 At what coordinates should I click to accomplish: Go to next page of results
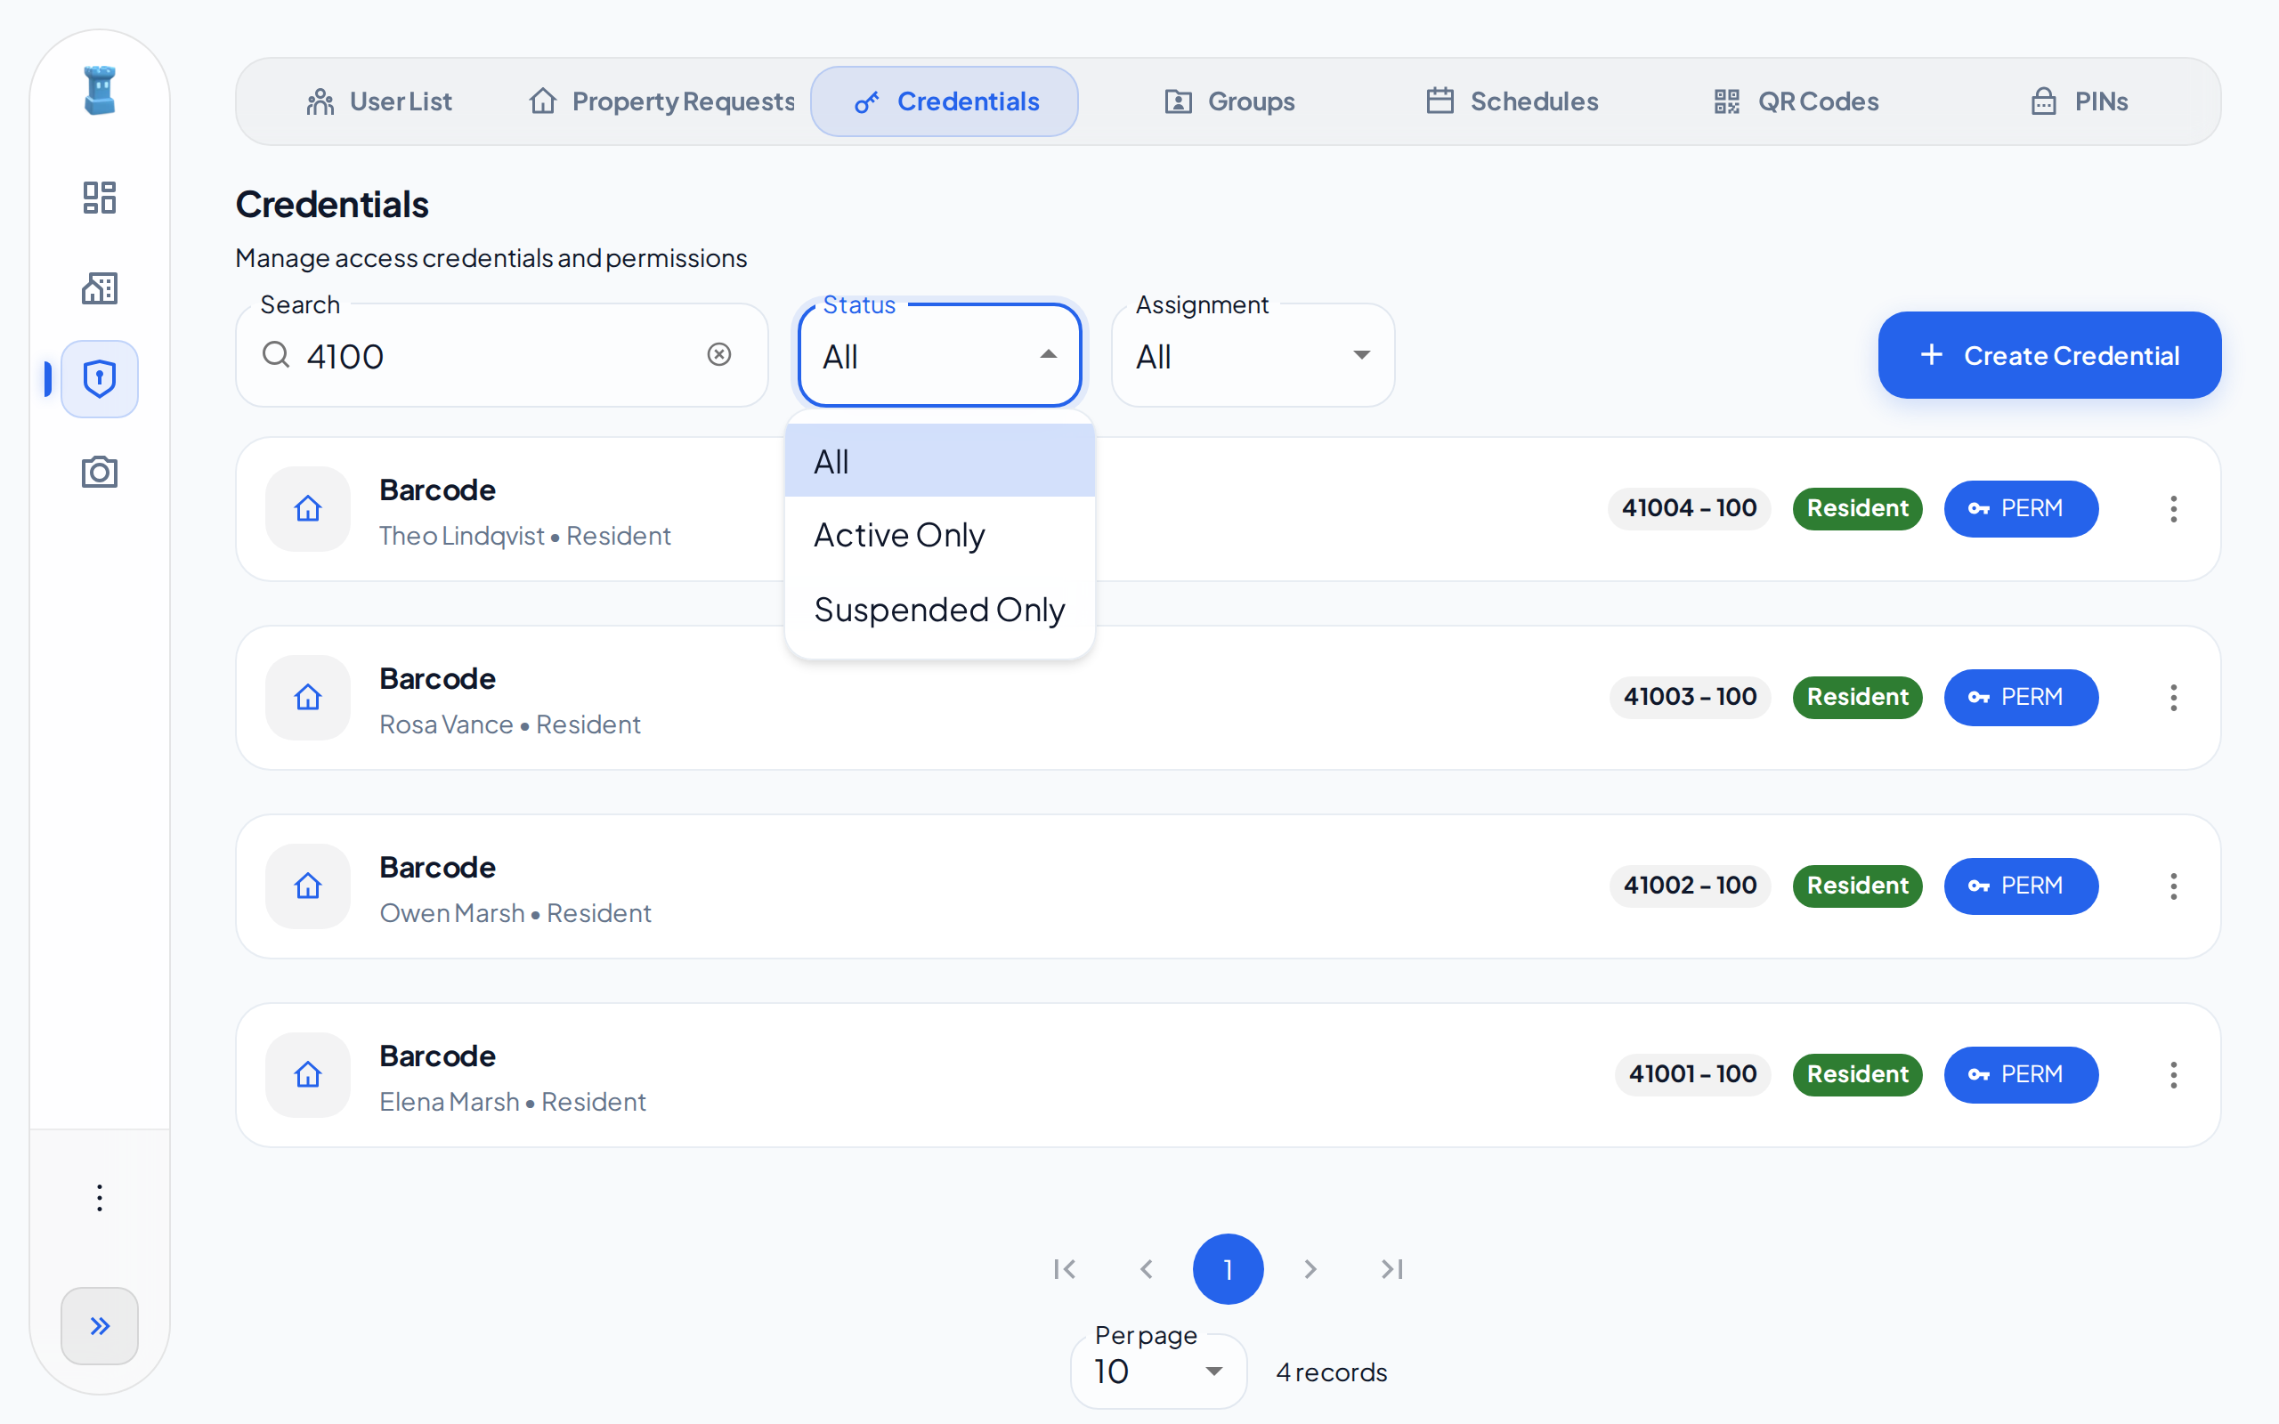coord(1310,1269)
